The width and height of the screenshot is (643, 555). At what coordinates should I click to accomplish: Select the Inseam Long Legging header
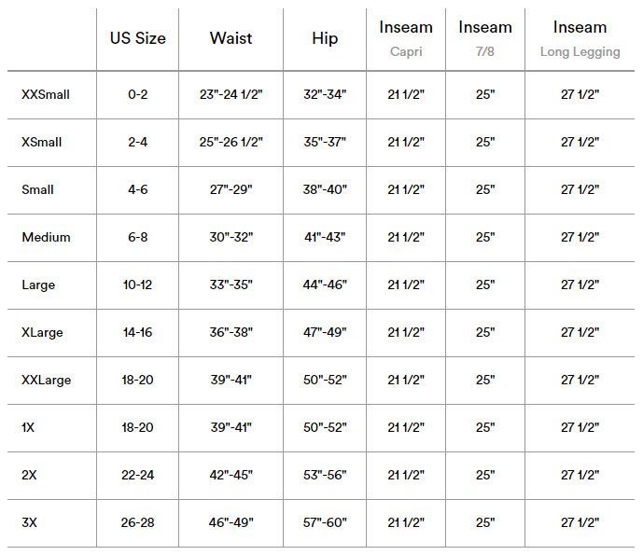tap(580, 39)
